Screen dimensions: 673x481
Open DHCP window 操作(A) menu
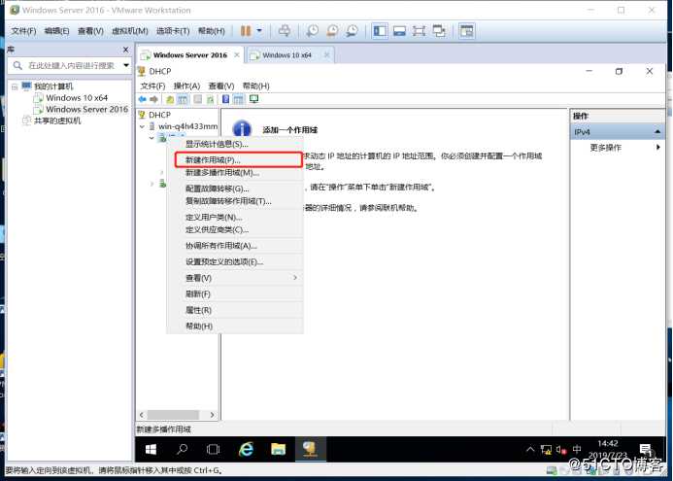coord(186,86)
